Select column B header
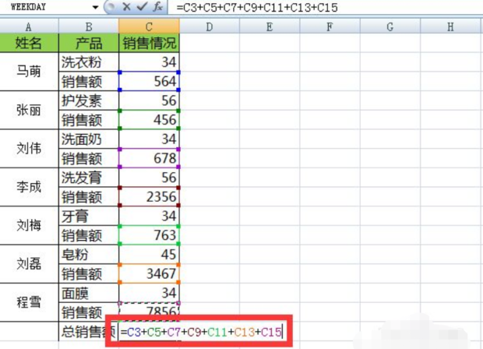The width and height of the screenshot is (483, 349). coord(89,27)
